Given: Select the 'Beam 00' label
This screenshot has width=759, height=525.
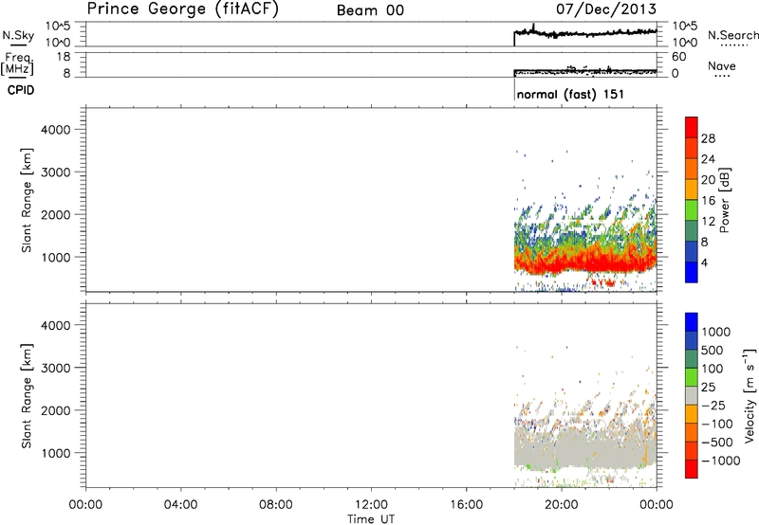Looking at the screenshot, I should pyautogui.click(x=370, y=10).
